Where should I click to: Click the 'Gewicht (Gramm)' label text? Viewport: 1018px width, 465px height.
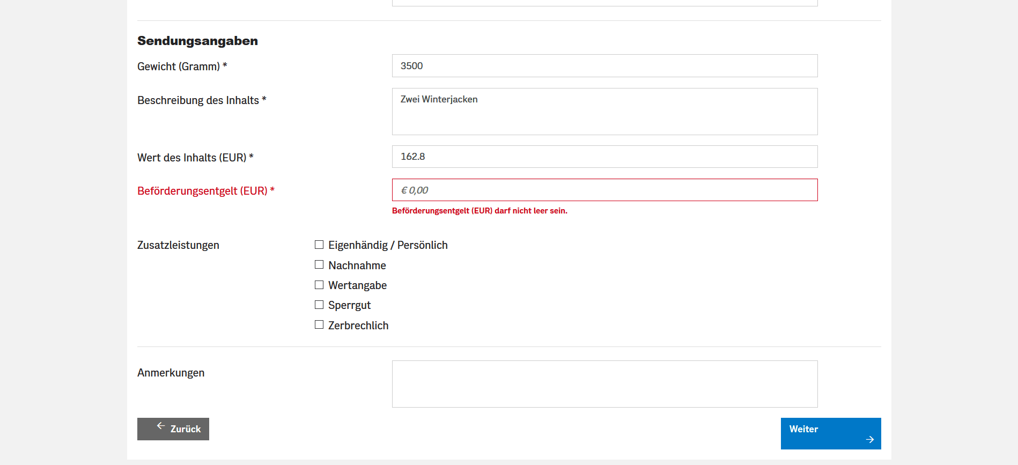[179, 67]
